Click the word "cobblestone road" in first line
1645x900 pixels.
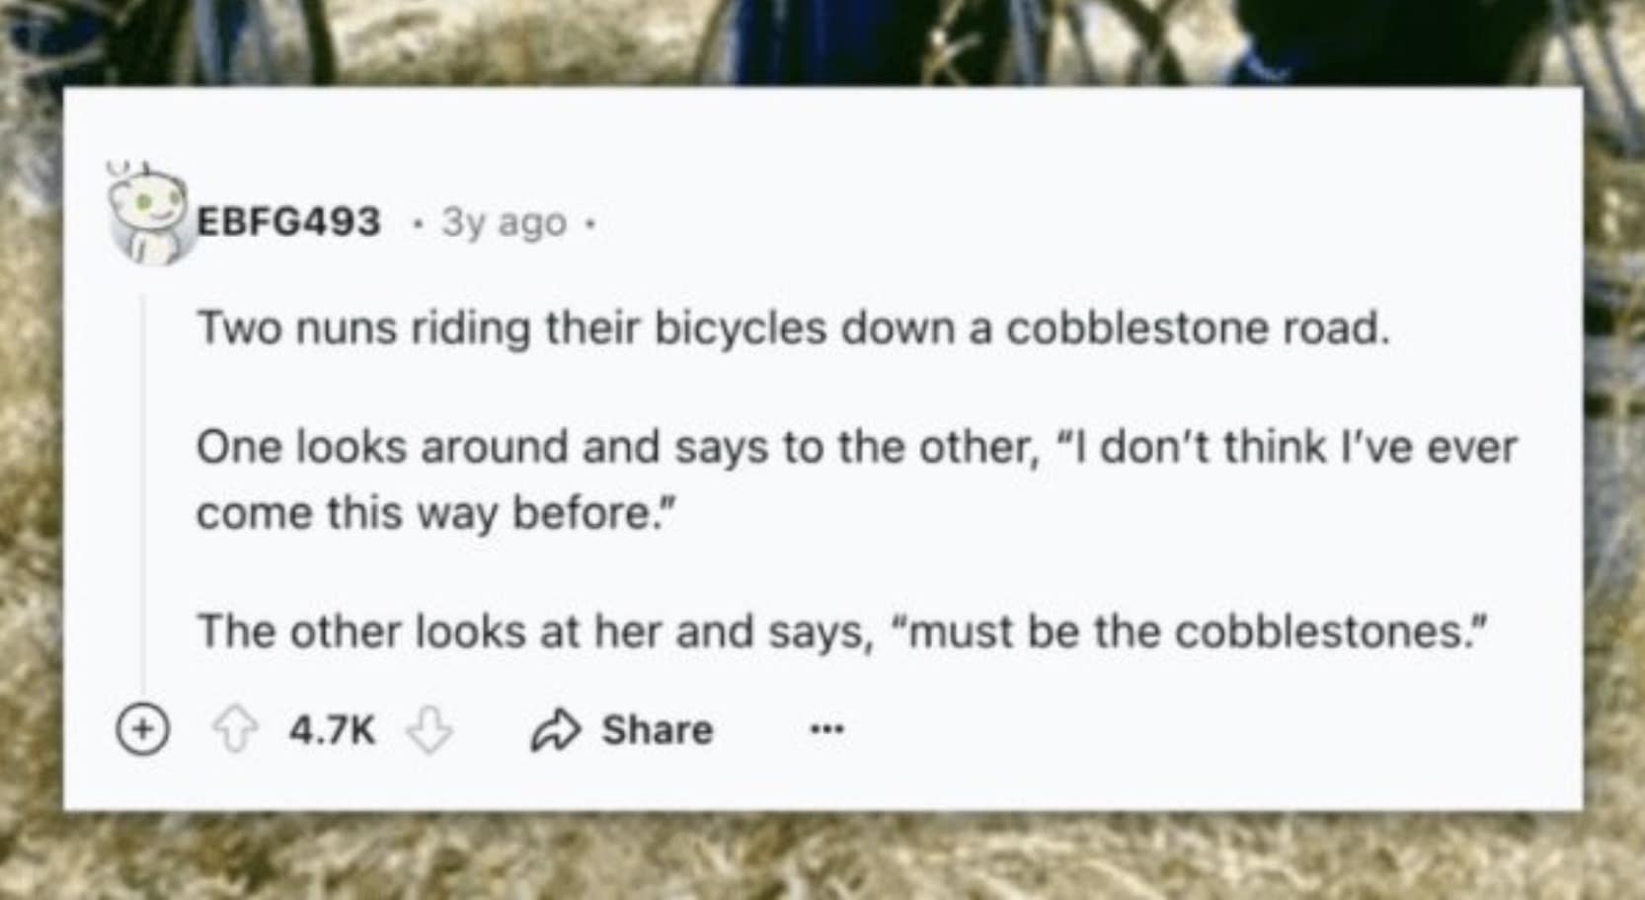tap(1197, 329)
